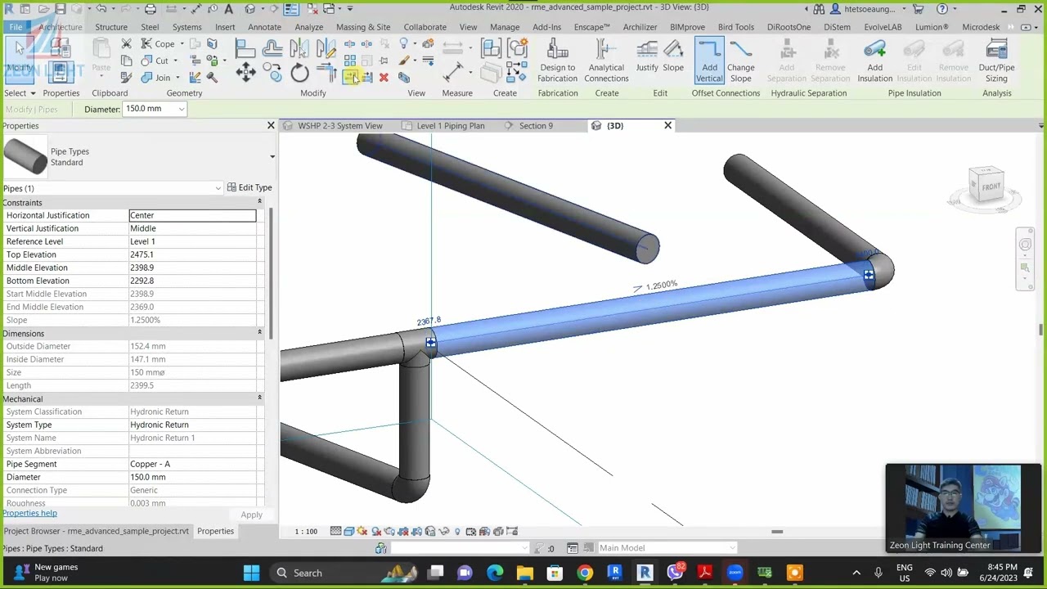Open the Properties help link

click(x=29, y=514)
